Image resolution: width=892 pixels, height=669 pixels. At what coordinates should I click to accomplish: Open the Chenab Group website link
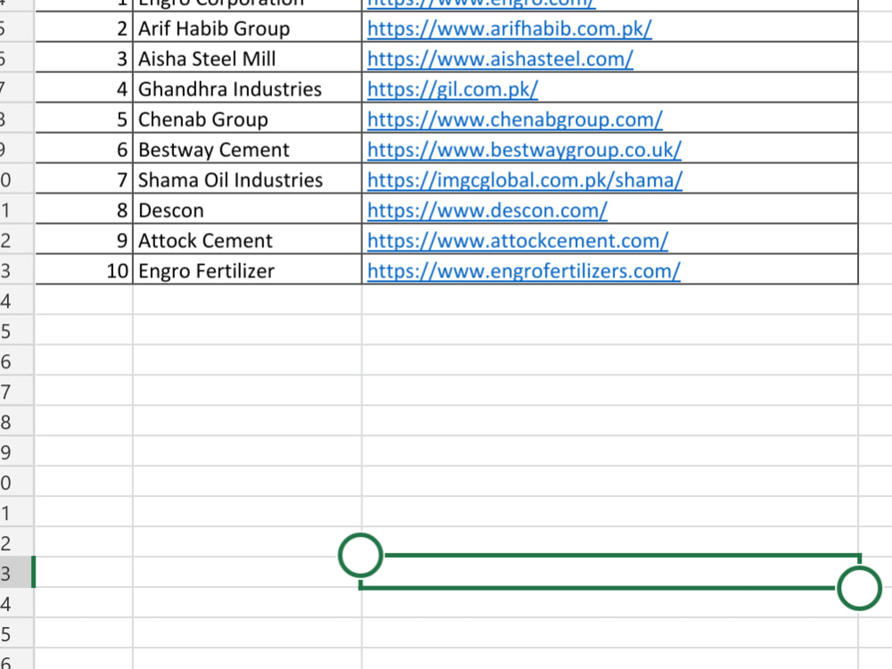pos(515,120)
